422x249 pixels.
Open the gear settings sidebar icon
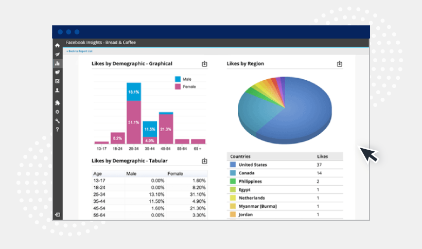point(57,112)
